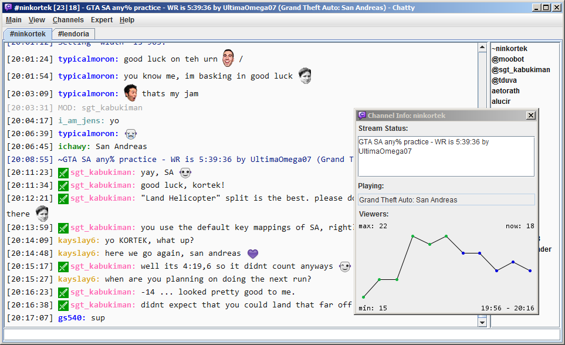Select ~ninkortek at the top of the user list
Image resolution: width=565 pixels, height=345 pixels.
(x=508, y=48)
